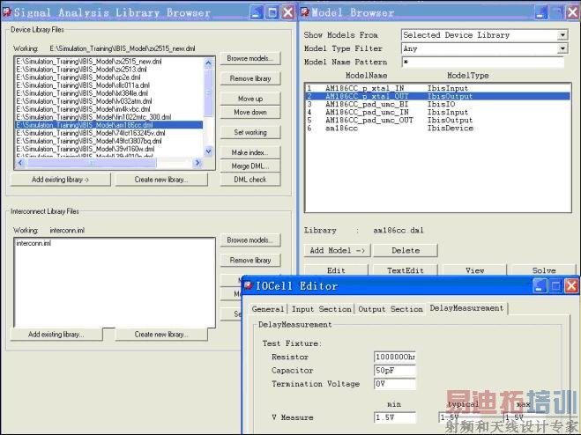Select zx2513.dml library entry
This screenshot has height=435, width=581.
pos(108,70)
